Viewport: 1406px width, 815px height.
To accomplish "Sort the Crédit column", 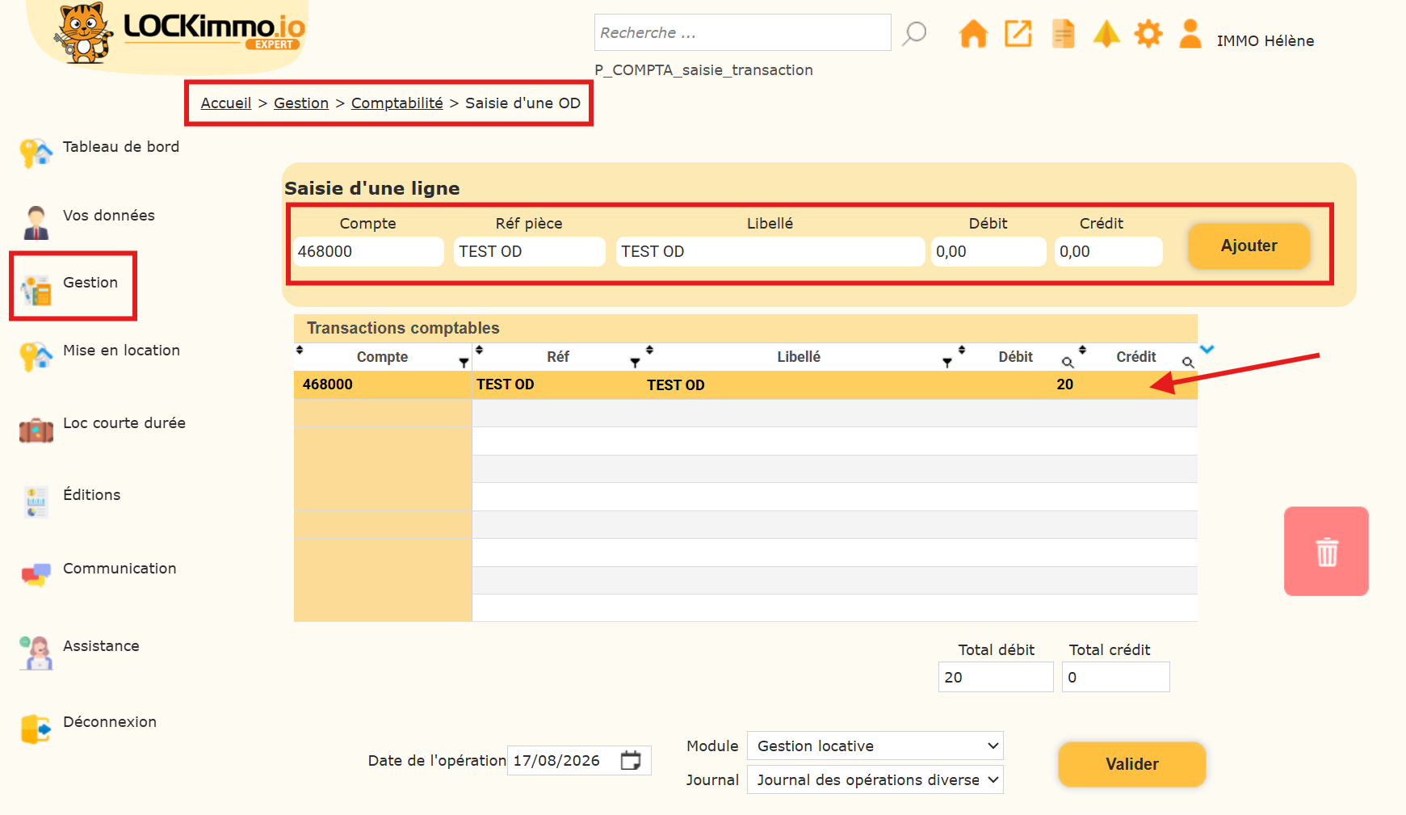I will click(x=1082, y=350).
